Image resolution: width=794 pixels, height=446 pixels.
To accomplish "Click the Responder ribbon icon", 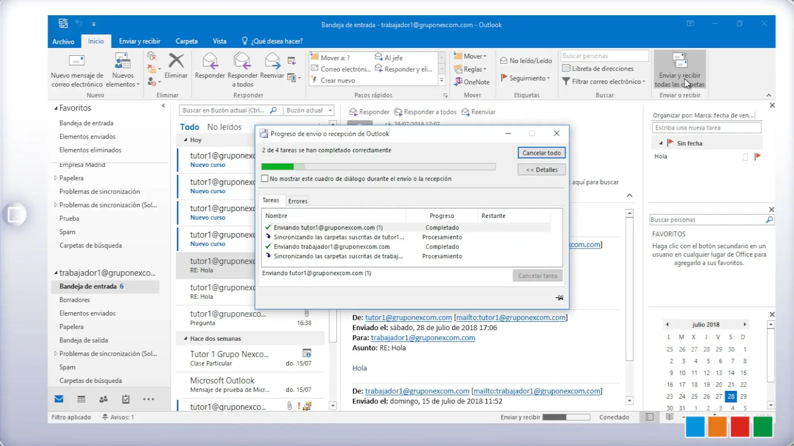I will 210,61.
